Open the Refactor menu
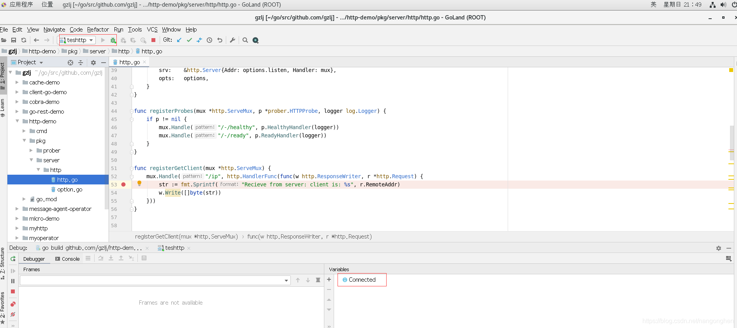The width and height of the screenshot is (737, 328). (98, 30)
